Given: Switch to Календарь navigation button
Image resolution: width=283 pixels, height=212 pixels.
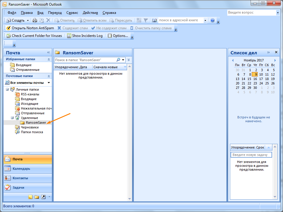Looking at the screenshot, I should 28,169.
